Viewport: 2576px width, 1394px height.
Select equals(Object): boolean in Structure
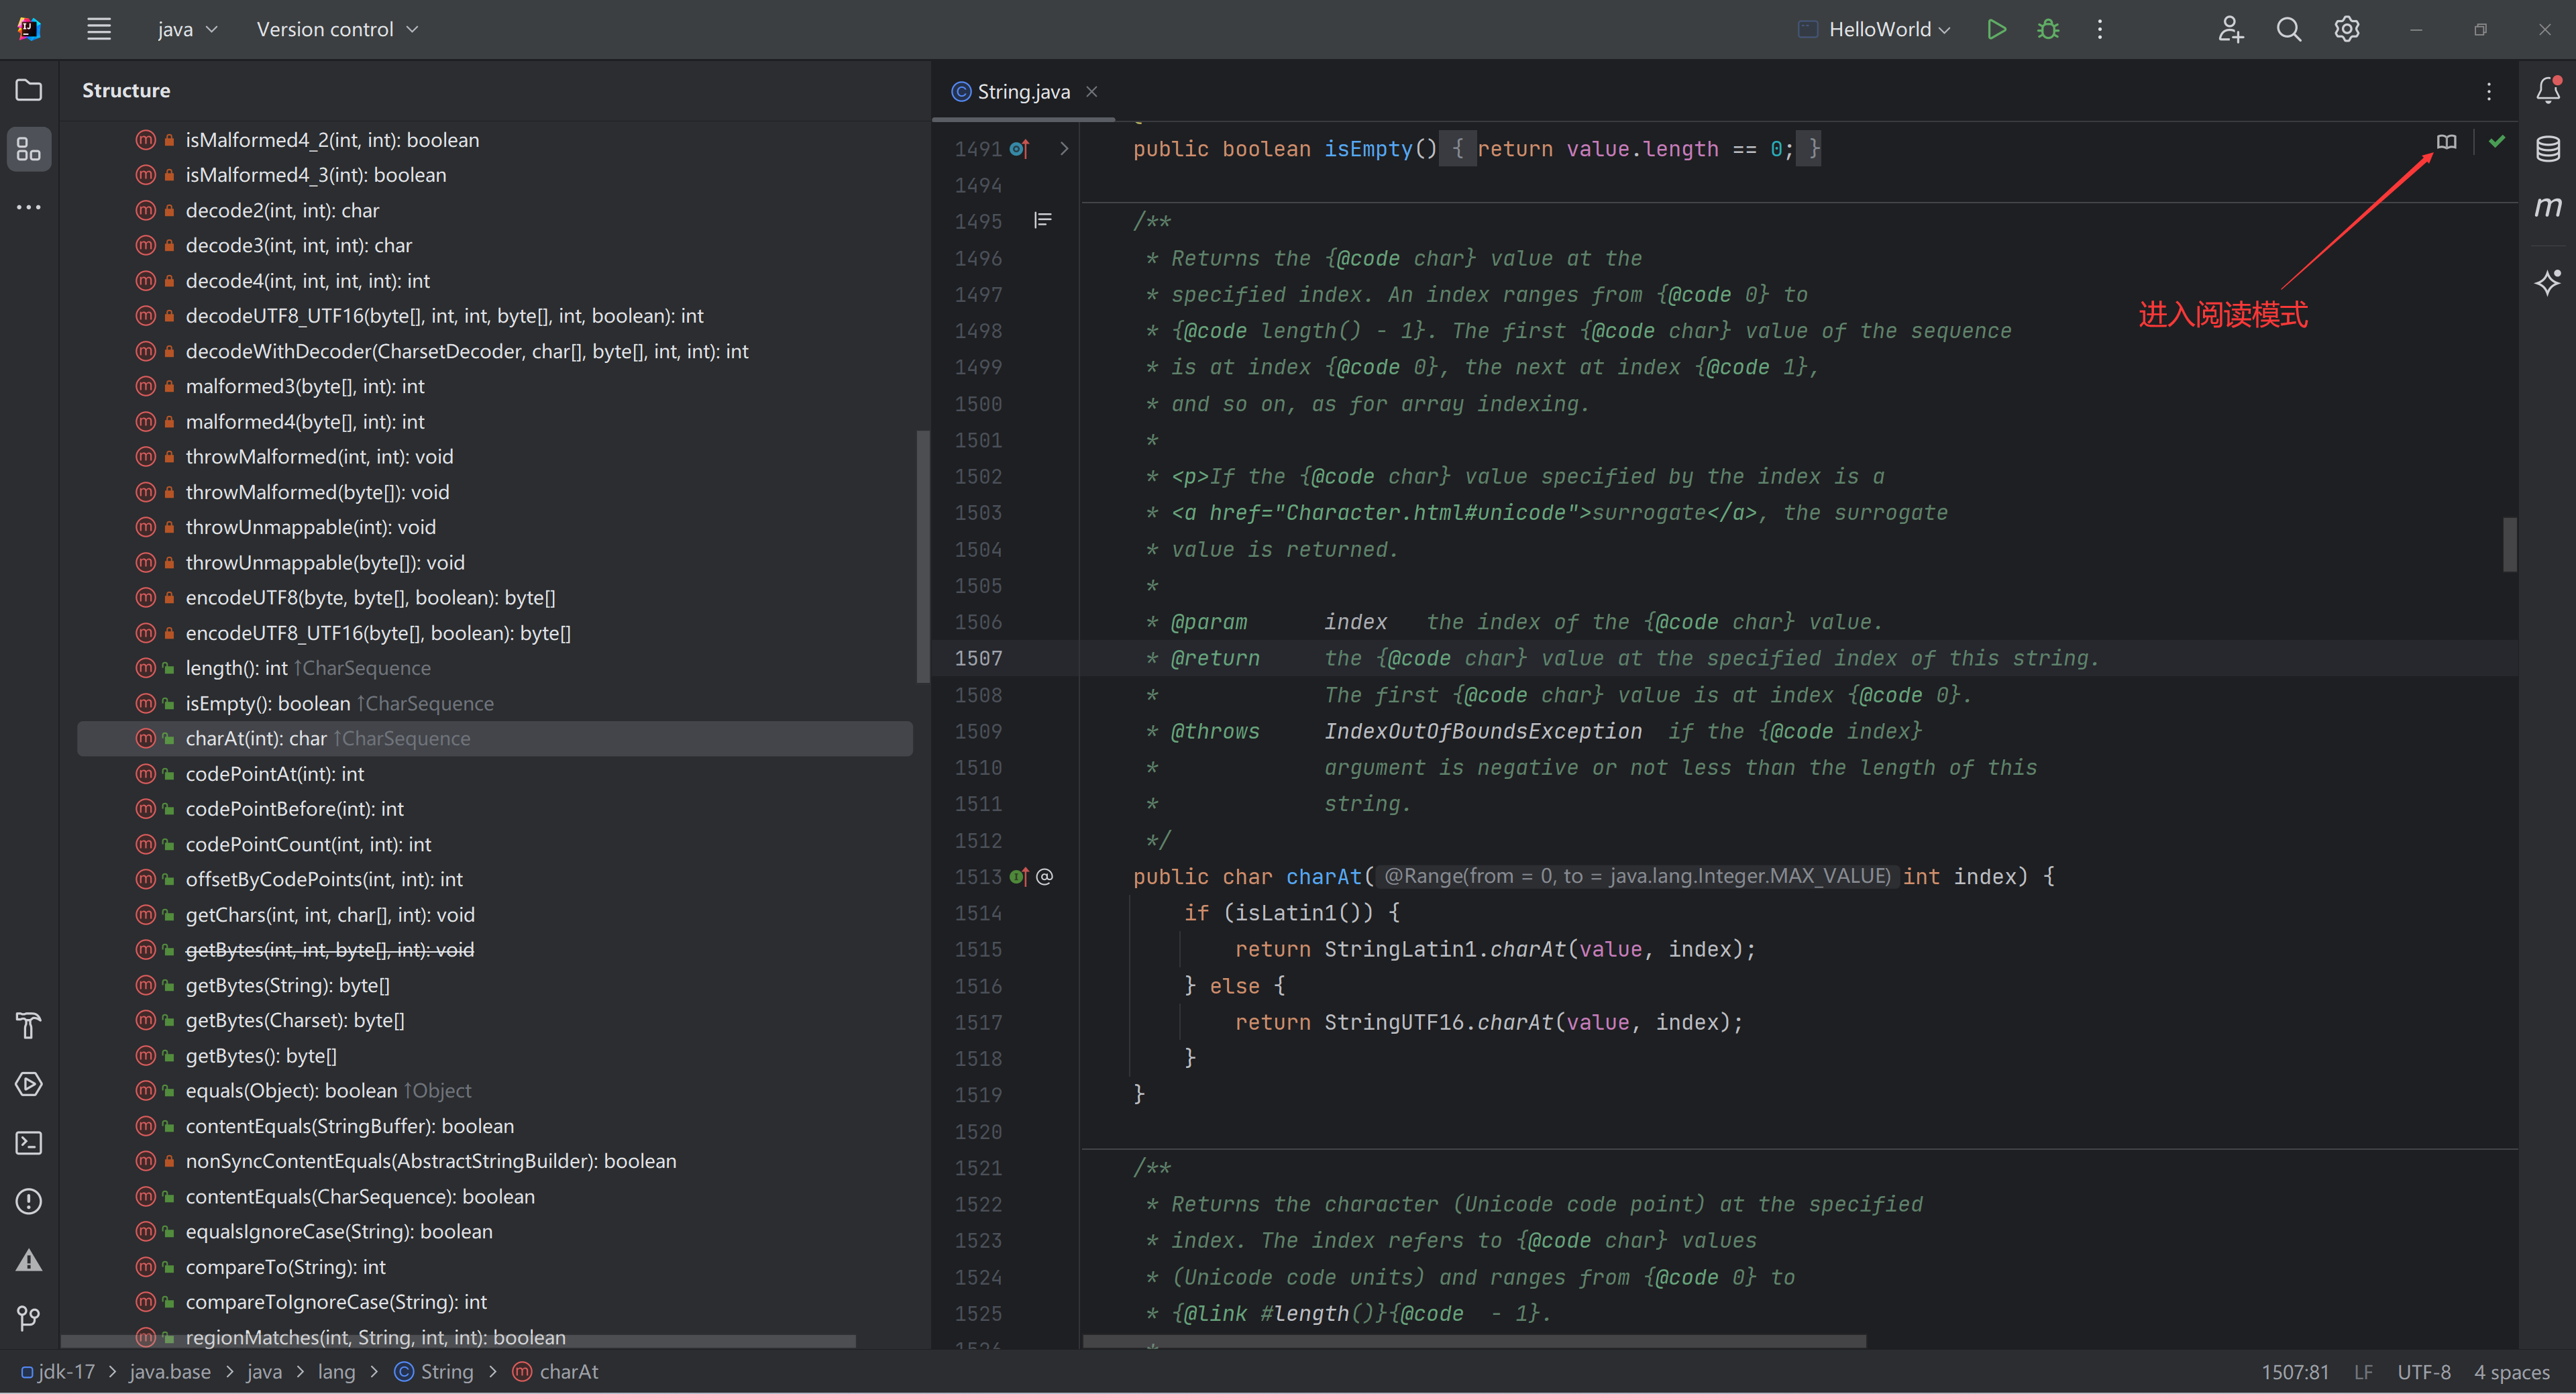tap(495, 1091)
